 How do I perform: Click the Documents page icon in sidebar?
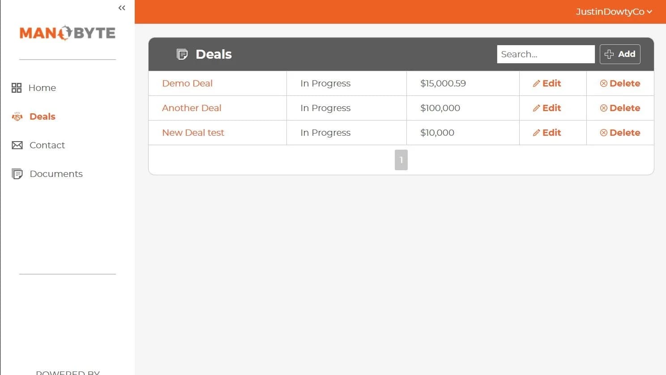click(x=17, y=174)
